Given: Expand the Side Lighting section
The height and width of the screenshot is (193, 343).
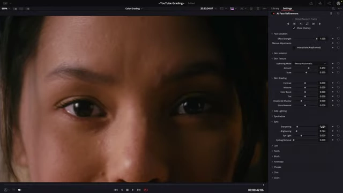Looking at the screenshot, I should pyautogui.click(x=272, y=111).
